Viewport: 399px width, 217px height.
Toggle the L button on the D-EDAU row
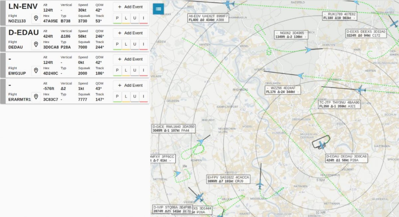[126, 44]
